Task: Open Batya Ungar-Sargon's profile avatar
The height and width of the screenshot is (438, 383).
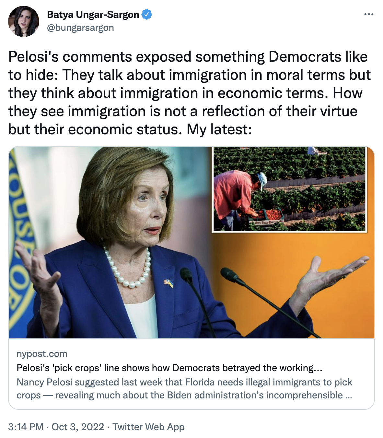Action: pos(24,21)
